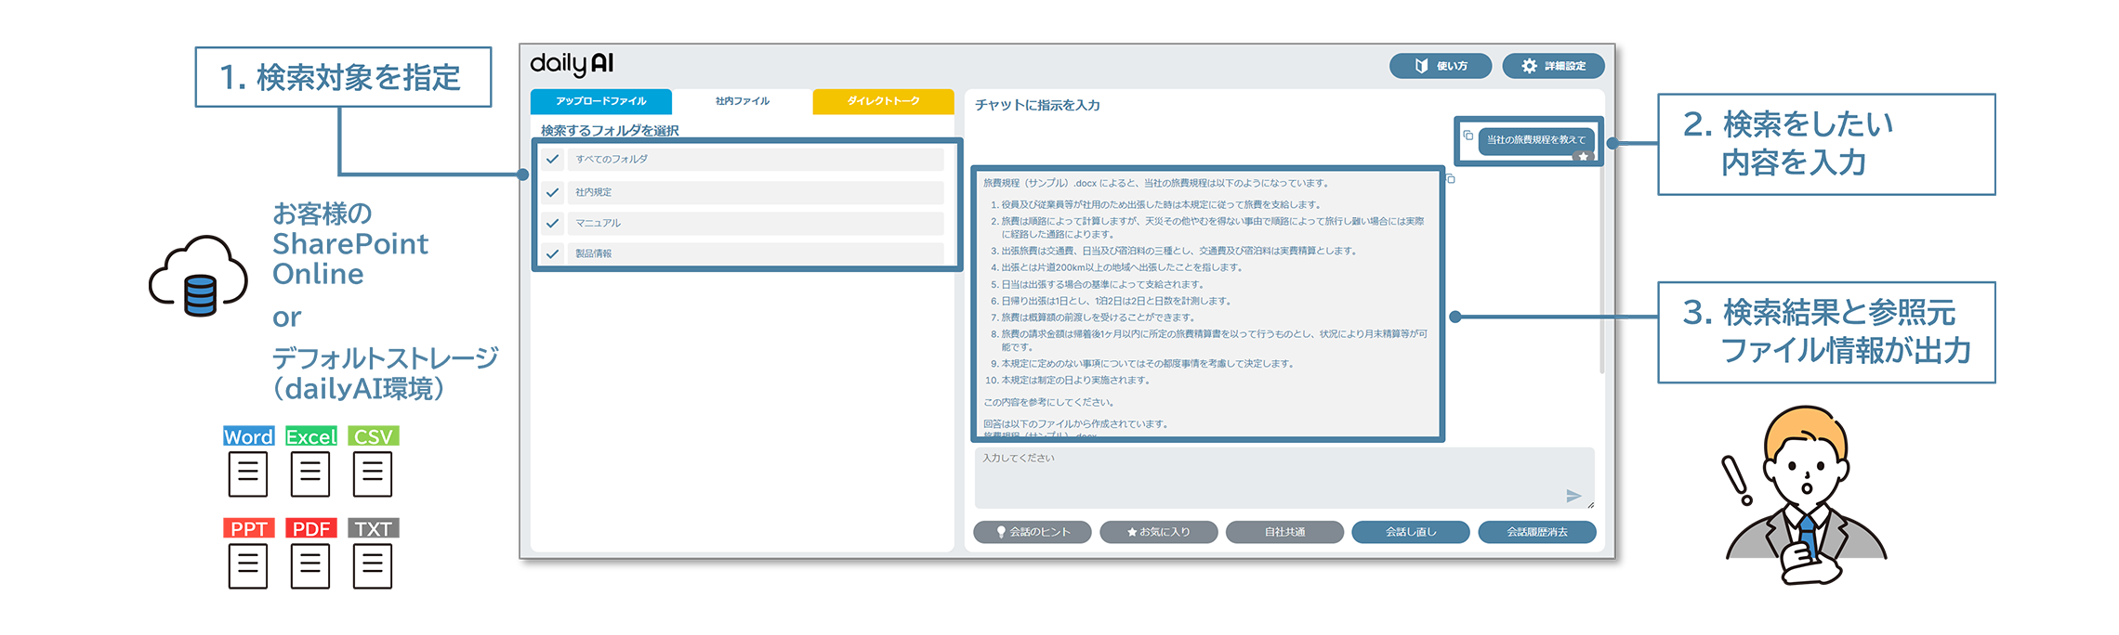Focus the 入力してください message field
The image size is (2119, 635).
1284,478
